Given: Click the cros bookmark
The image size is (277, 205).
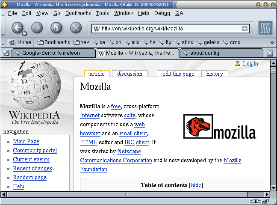Looking at the screenshot, I should 232,42.
